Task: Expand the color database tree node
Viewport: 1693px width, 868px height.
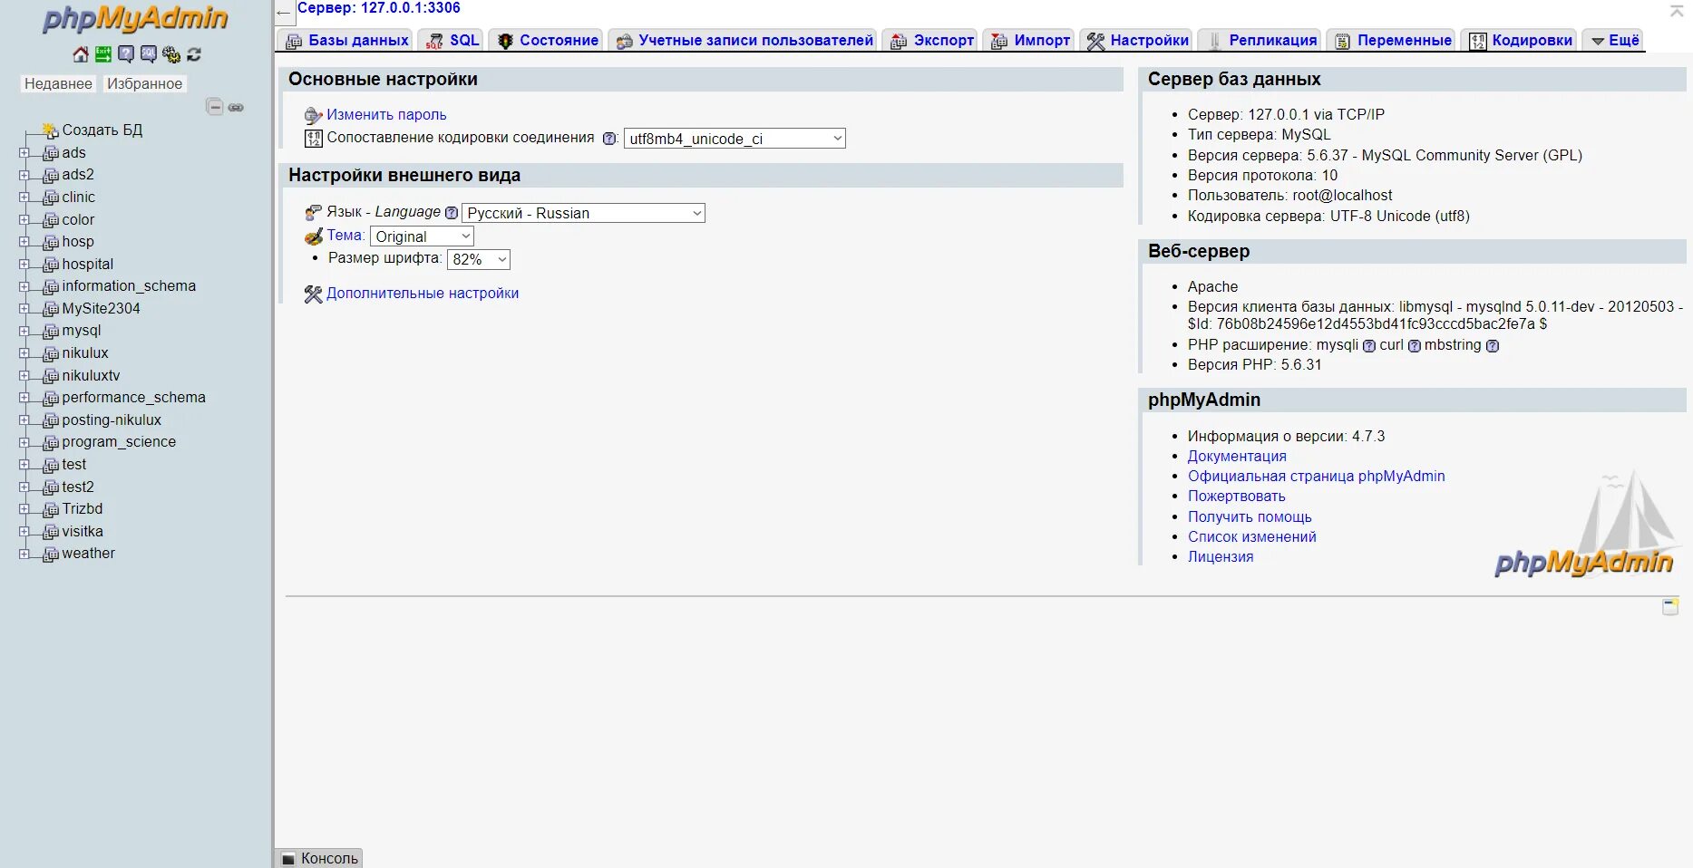Action: [24, 219]
